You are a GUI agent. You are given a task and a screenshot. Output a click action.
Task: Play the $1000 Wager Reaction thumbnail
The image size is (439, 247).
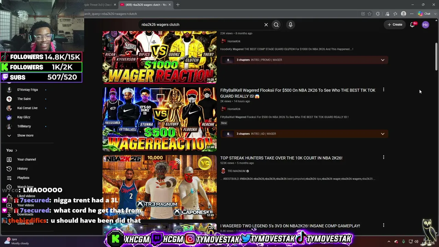coord(159,57)
